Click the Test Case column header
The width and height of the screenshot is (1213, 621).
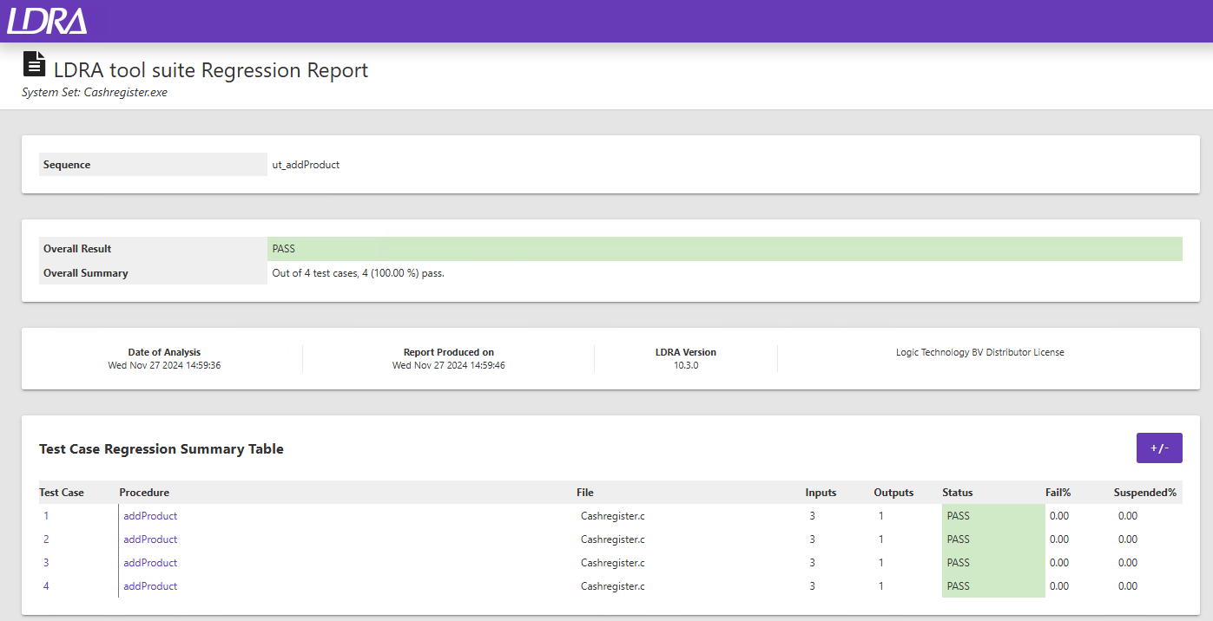pyautogui.click(x=62, y=493)
